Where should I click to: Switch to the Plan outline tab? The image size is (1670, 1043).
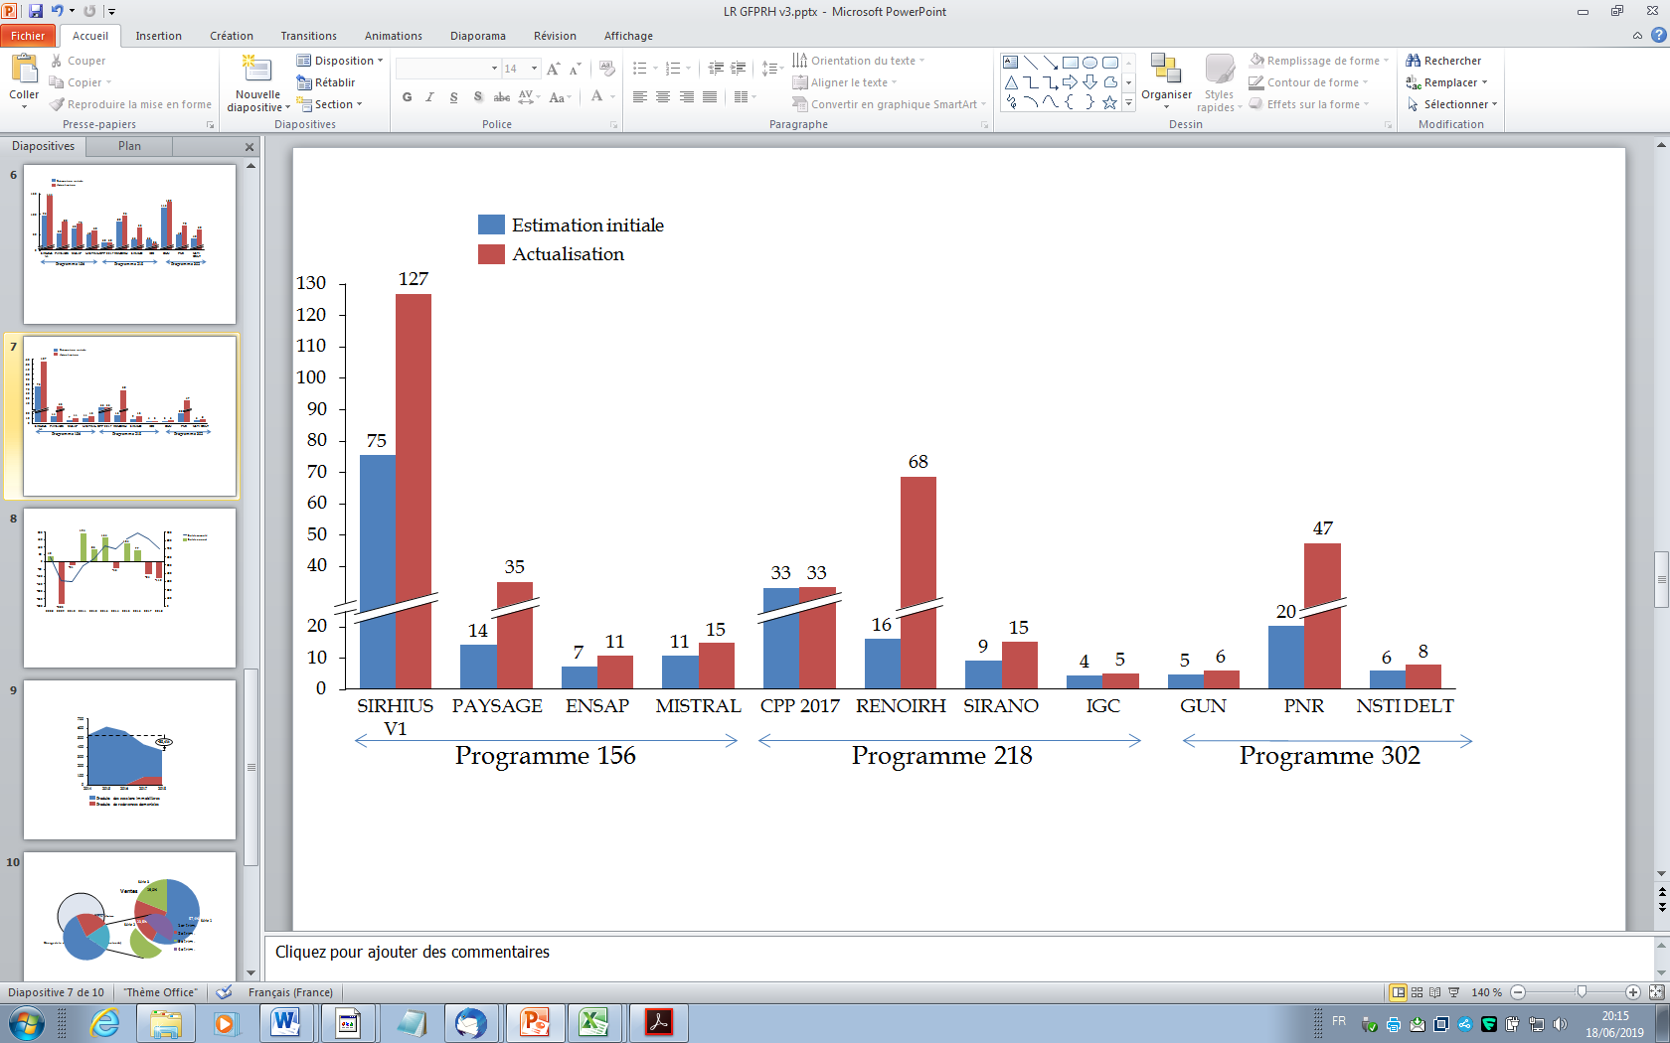(x=129, y=146)
